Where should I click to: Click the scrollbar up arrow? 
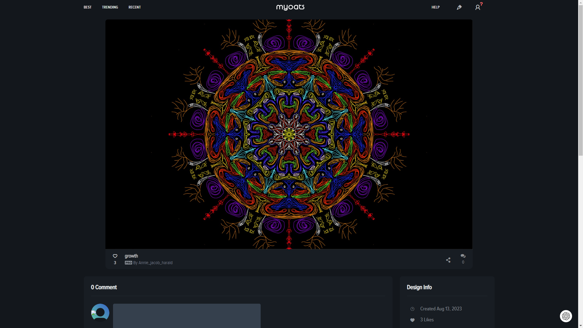581,2
